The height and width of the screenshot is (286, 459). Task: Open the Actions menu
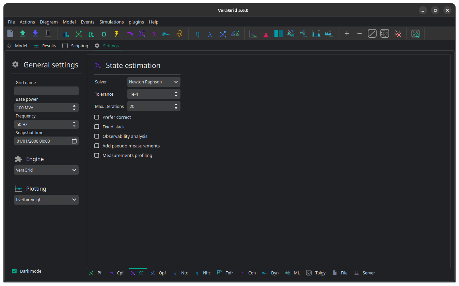[x=27, y=22]
